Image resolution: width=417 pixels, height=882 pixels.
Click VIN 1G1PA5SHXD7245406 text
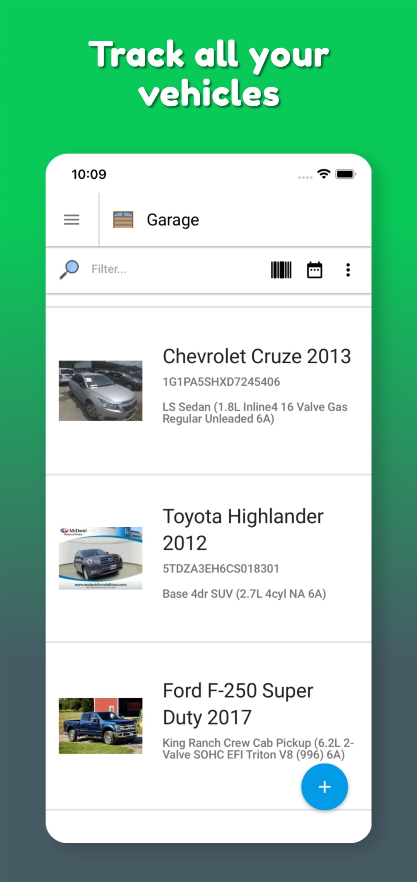tap(221, 382)
